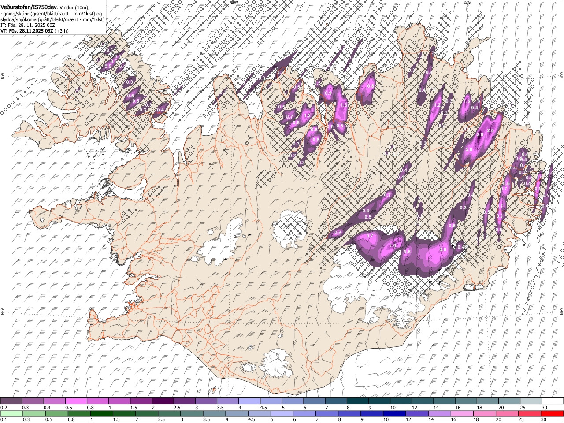Image resolution: width=564 pixels, height=423 pixels.
Task: Click the white snow swatch at 30
Action: (x=553, y=401)
